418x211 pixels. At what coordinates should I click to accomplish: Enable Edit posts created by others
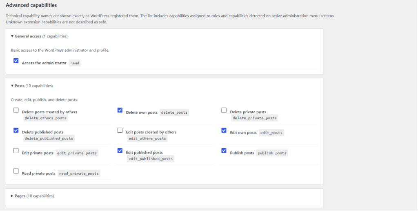(x=120, y=130)
